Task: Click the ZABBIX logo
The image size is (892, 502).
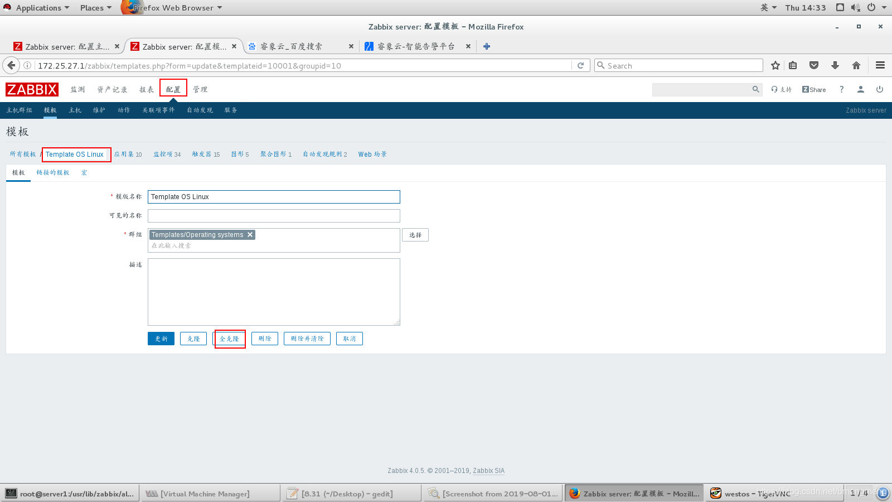Action: pyautogui.click(x=32, y=89)
